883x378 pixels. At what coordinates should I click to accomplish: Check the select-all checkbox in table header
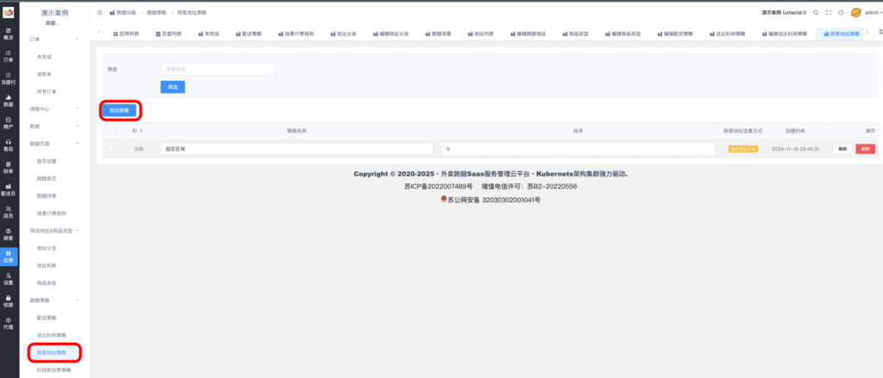tap(110, 131)
